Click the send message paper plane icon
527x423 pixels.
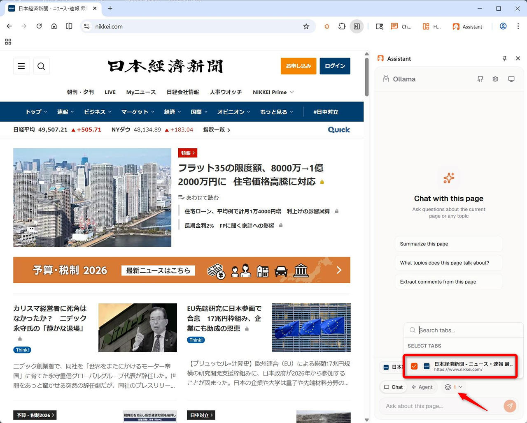(x=510, y=406)
